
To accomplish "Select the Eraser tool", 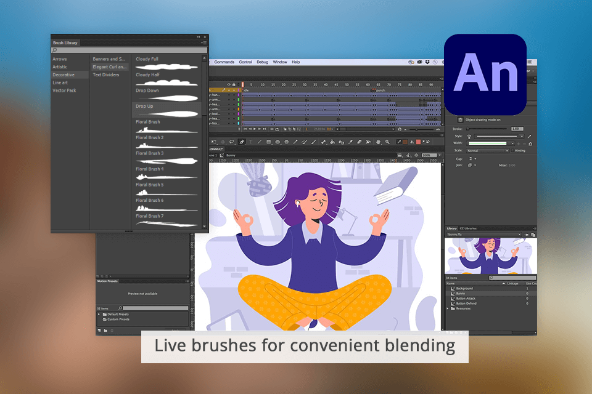I will click(360, 142).
